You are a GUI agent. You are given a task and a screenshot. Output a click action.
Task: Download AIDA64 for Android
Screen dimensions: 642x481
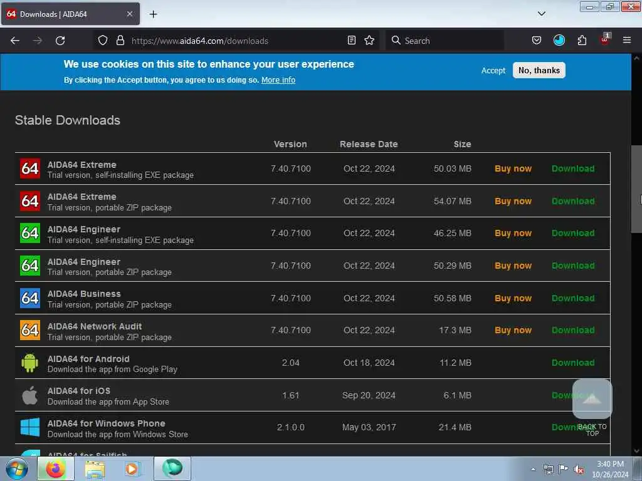click(573, 363)
